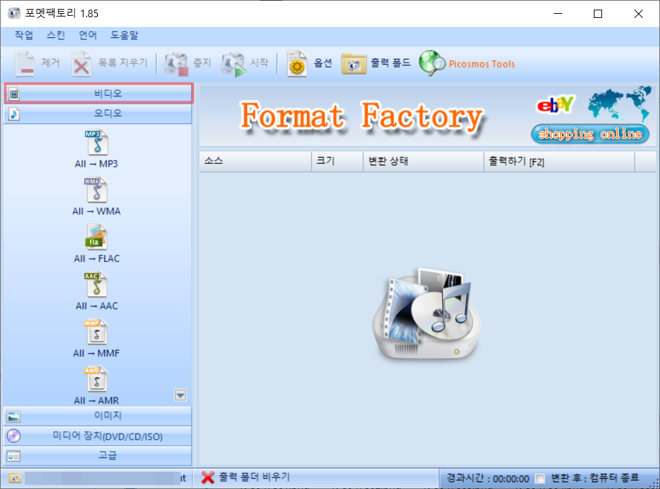The image size is (660, 489).
Task: Toggle 변환 후 : 컴퓨터 종료 checkbox
Action: (x=539, y=478)
